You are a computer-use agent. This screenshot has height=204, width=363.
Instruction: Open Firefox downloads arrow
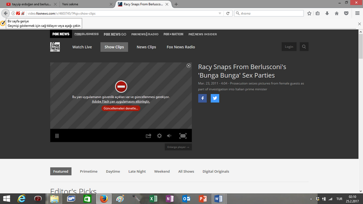pos(327,13)
